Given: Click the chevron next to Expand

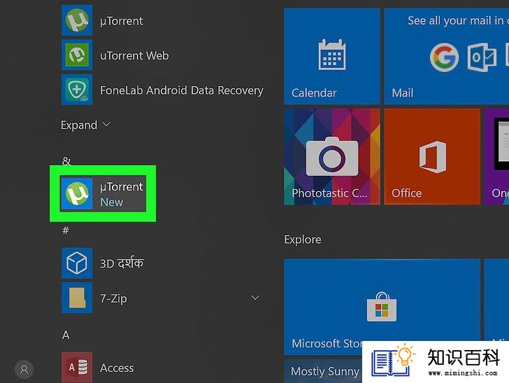Looking at the screenshot, I should pos(106,124).
